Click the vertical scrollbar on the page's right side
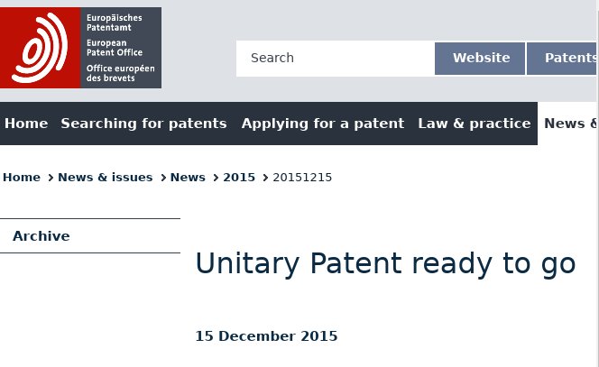The height and width of the screenshot is (367, 599). pyautogui.click(x=597, y=183)
